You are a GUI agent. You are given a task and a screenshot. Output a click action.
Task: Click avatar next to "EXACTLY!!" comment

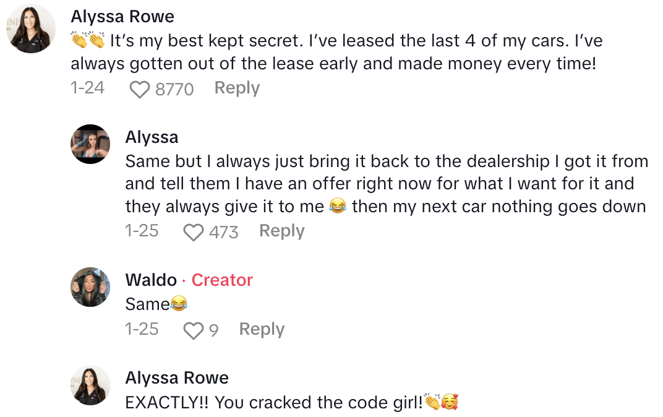90,385
